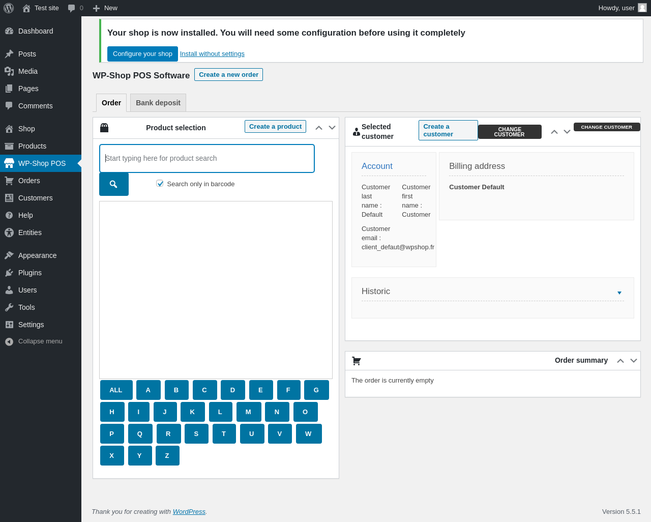Open the New content plus menu

point(105,8)
